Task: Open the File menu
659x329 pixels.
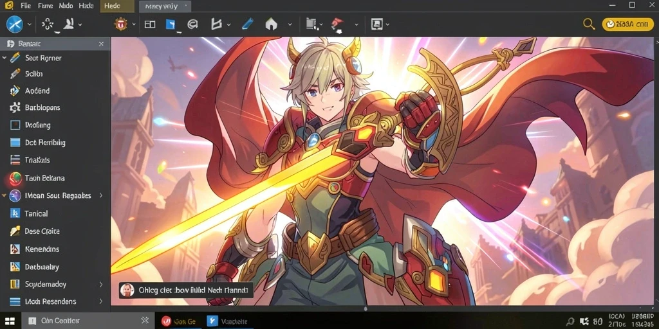Action: (26, 6)
